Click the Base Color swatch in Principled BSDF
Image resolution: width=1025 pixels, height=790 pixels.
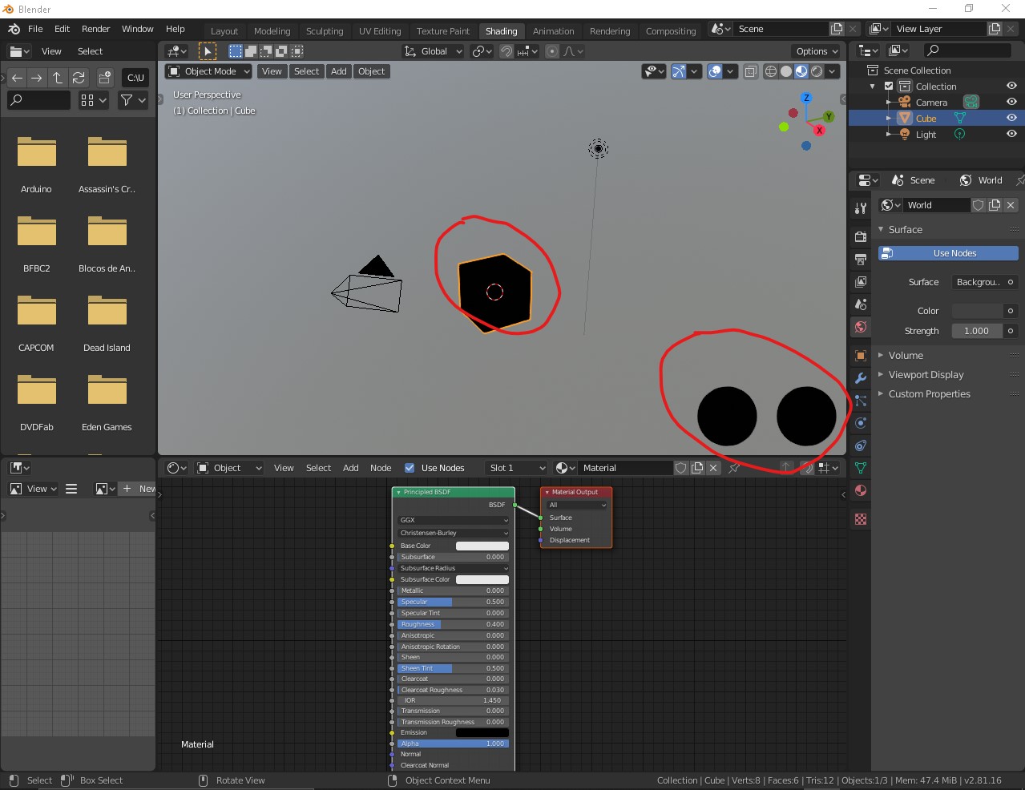tap(482, 546)
